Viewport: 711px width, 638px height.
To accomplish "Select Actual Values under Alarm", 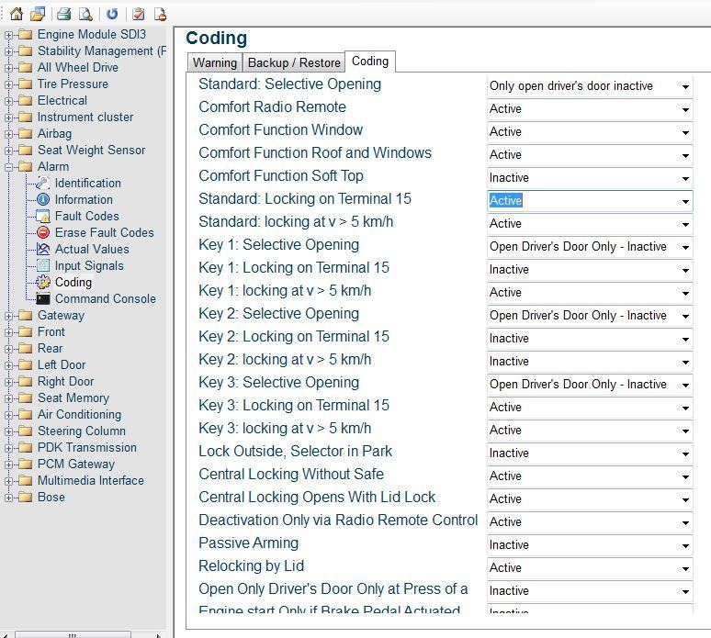I will point(91,249).
